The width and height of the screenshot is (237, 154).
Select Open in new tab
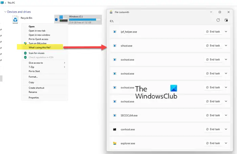point(37,31)
